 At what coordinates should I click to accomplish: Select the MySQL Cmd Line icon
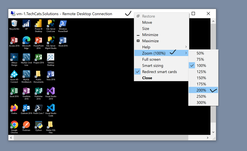tap(26, 60)
